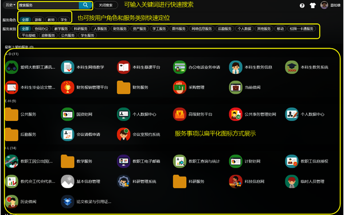Screen dimensions: 344x215
Task: Open 历史借阅 service icon
Action: pyautogui.click(x=11, y=202)
